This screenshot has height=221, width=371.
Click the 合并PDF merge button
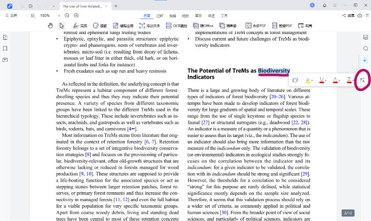click(x=256, y=26)
